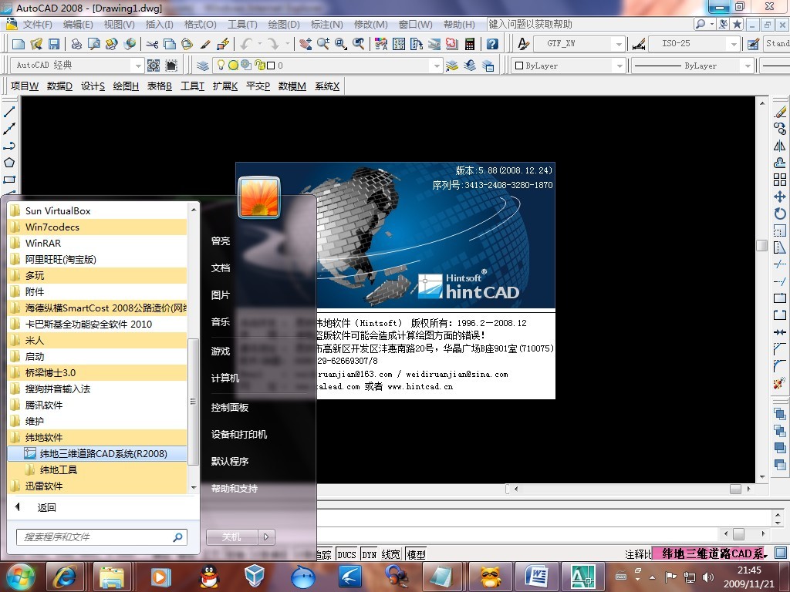Click 返回 to go back
Screen dimensions: 790x592
pyautogui.click(x=46, y=507)
